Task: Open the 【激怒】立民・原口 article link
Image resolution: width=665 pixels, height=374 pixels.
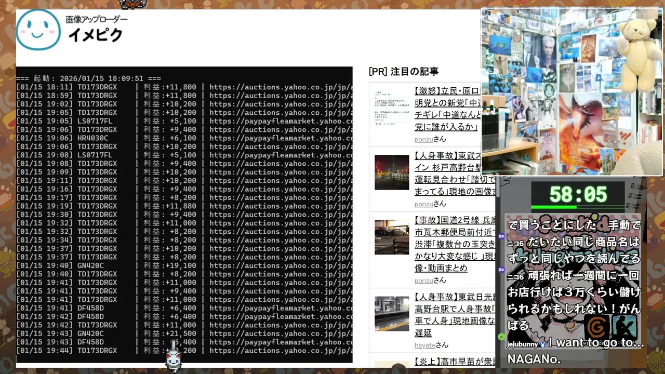Action: tap(447, 108)
